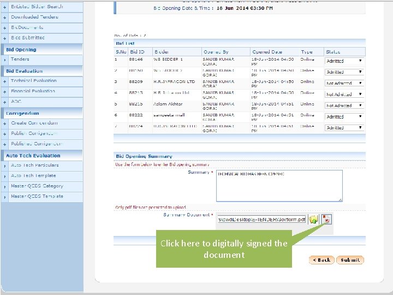Expand plus icon beside Publish Corrigendum
This screenshot has height=295, width=393.
coord(4,134)
